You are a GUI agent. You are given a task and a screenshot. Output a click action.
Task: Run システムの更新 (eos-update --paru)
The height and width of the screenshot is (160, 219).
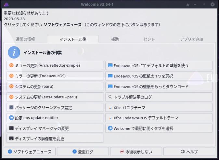55,97
